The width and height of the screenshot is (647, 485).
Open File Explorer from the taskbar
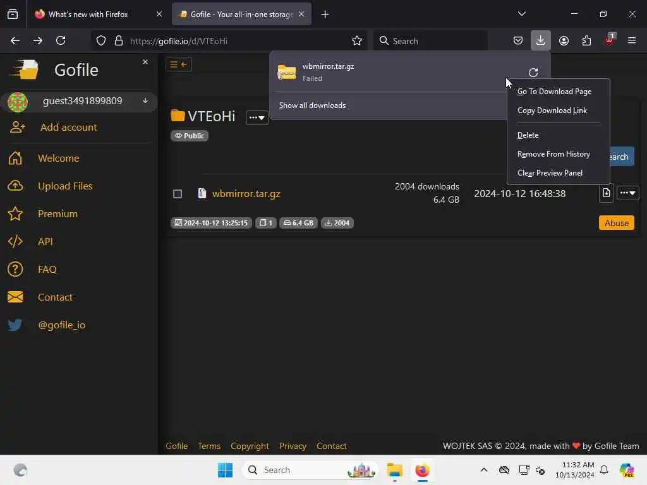point(395,470)
